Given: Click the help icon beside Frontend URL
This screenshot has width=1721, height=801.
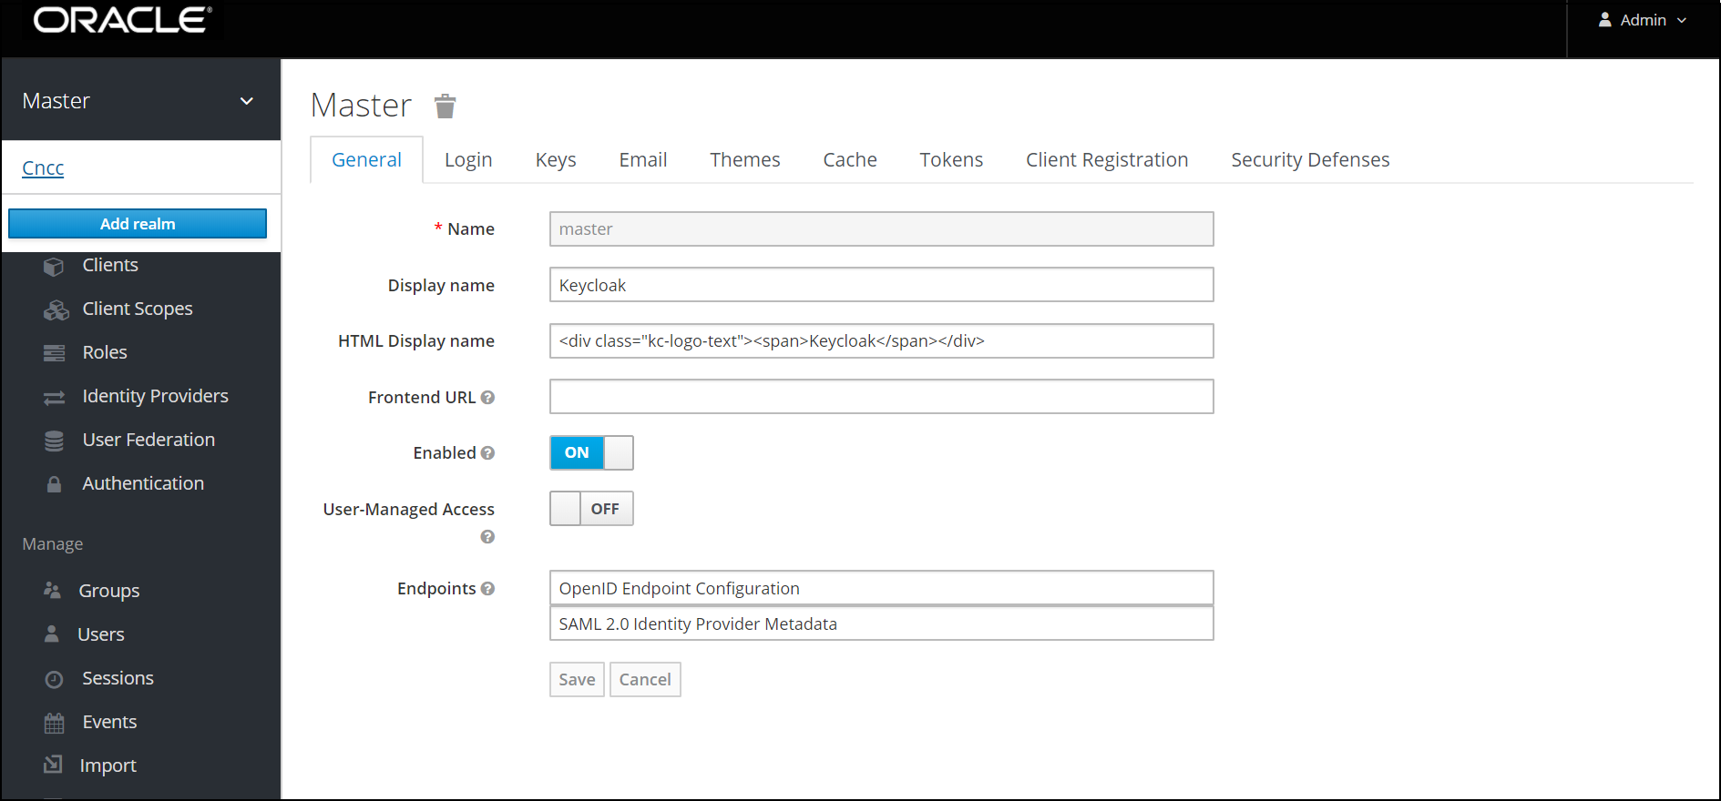Looking at the screenshot, I should [x=487, y=398].
